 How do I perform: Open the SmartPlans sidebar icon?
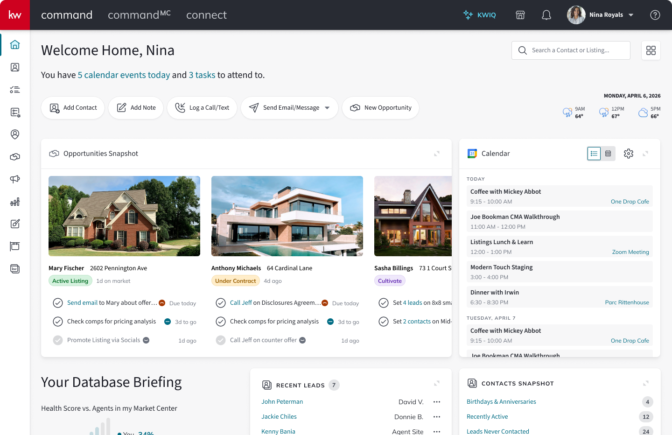15,112
